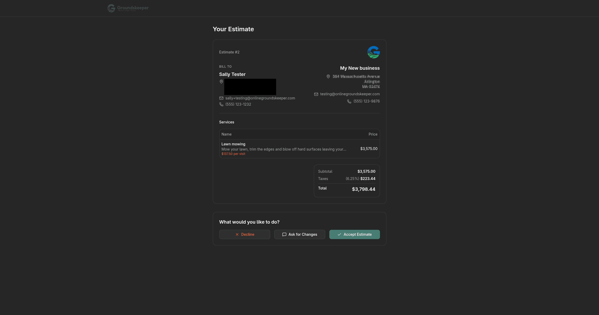Click the $137.50 per visit pricing label
This screenshot has width=599, height=315.
[233, 154]
